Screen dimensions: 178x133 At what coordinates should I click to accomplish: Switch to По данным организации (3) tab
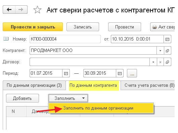pos(34,85)
